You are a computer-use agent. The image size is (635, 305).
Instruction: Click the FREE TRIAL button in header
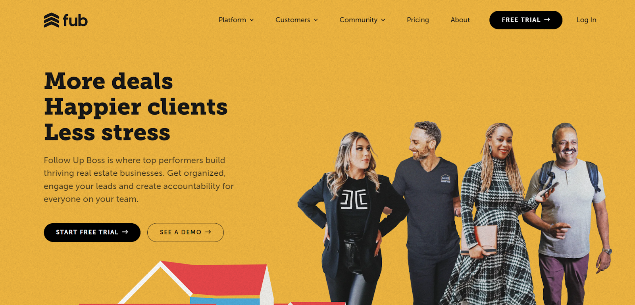pos(525,20)
